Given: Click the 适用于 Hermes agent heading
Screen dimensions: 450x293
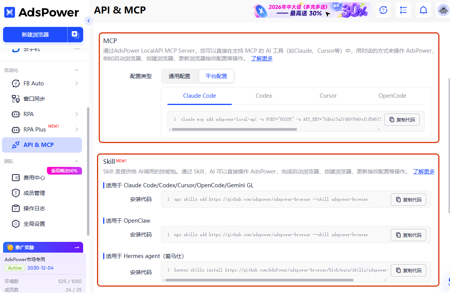Looking at the screenshot, I should pyautogui.click(x=145, y=256).
